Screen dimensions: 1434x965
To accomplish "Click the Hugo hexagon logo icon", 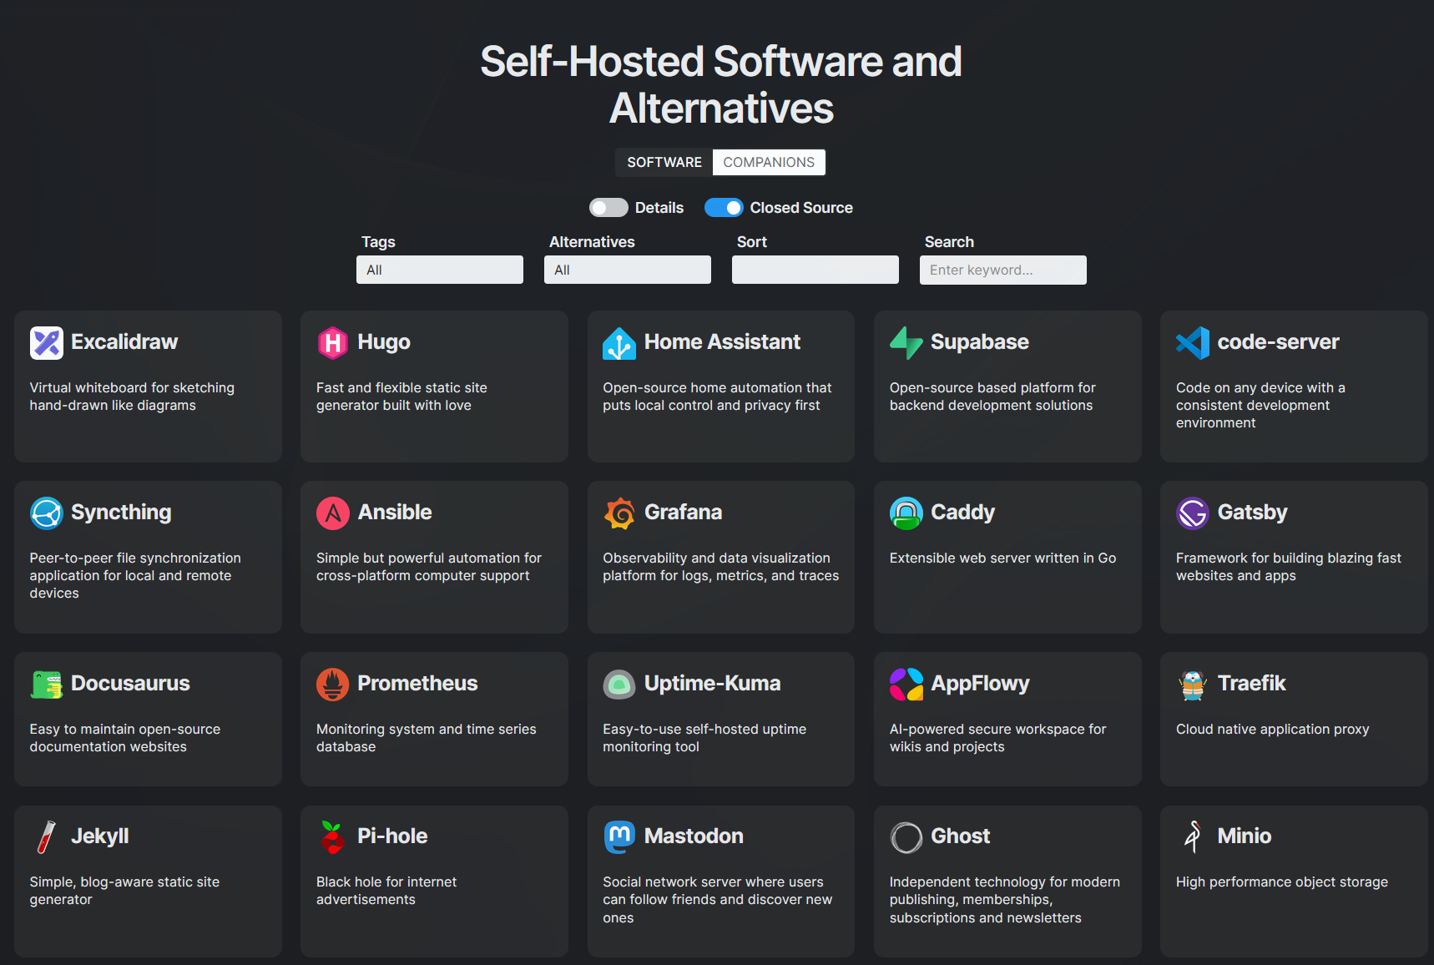I will (x=332, y=343).
